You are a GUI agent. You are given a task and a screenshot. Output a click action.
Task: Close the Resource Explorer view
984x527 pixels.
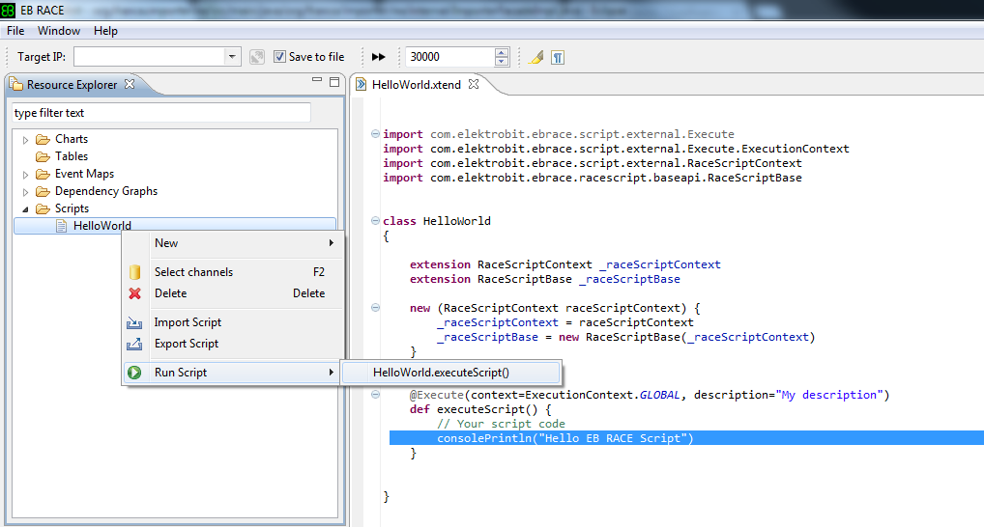click(130, 83)
